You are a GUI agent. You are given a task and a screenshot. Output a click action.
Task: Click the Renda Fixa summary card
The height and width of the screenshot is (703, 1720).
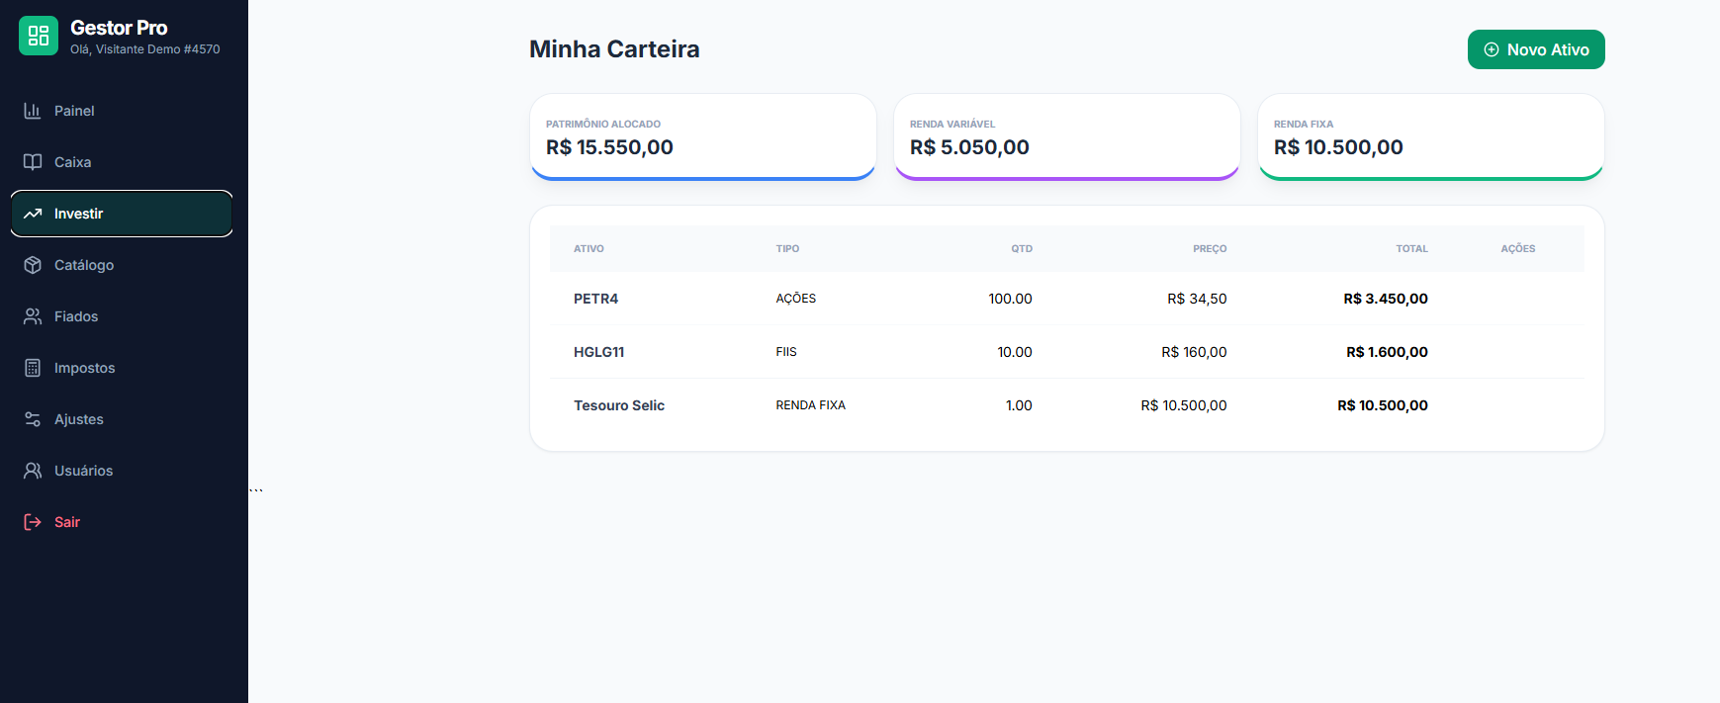tap(1430, 136)
